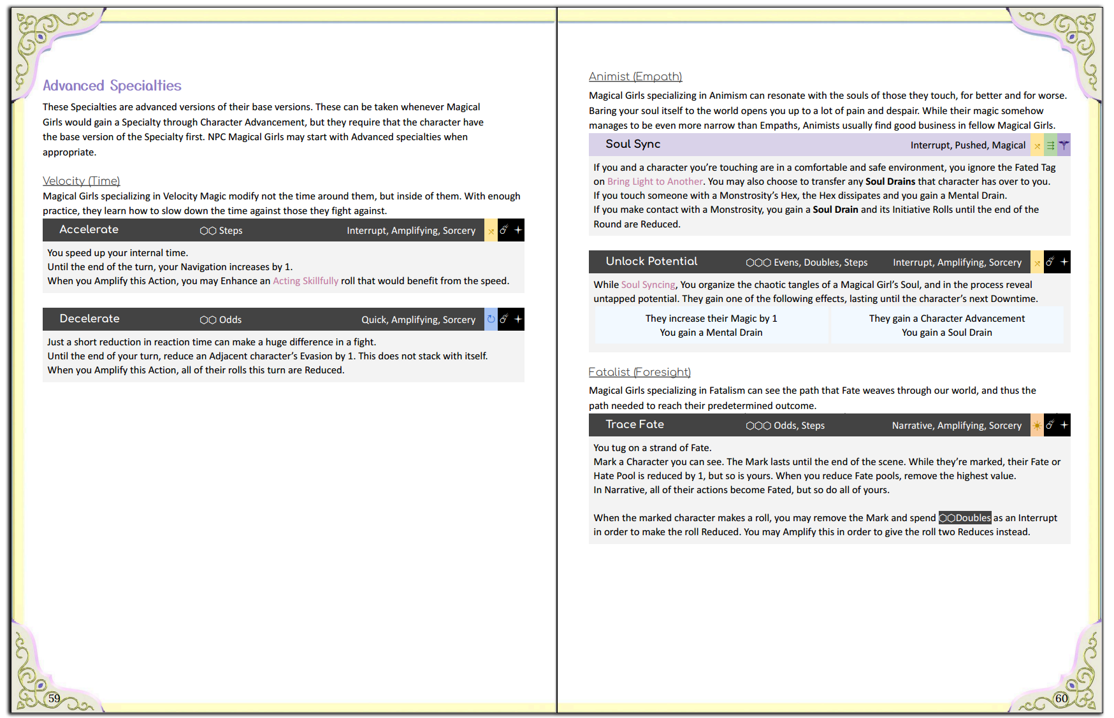Click 'Narrative, Amplifying, Sorcery' tags on Trace Fate
This screenshot has height=718, width=1114.
coord(957,426)
